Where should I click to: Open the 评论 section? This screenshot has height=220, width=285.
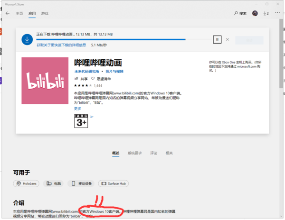pos(153,153)
